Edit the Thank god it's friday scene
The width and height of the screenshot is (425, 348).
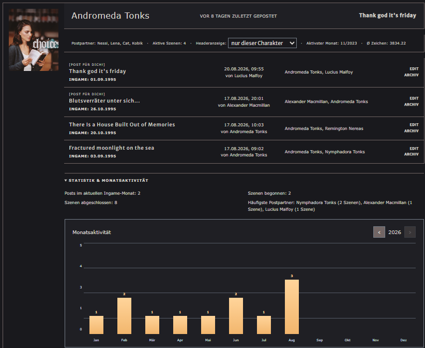point(414,69)
